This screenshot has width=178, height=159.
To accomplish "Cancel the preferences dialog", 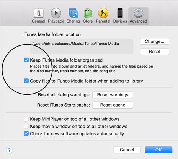I will click(127, 150).
